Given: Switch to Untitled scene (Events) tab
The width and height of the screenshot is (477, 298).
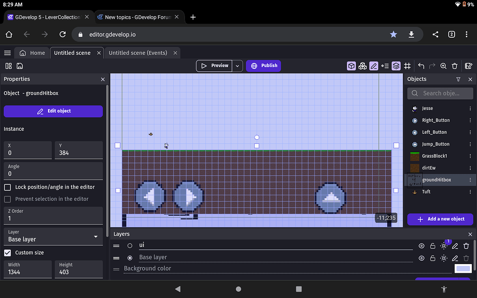Looking at the screenshot, I should (x=138, y=53).
